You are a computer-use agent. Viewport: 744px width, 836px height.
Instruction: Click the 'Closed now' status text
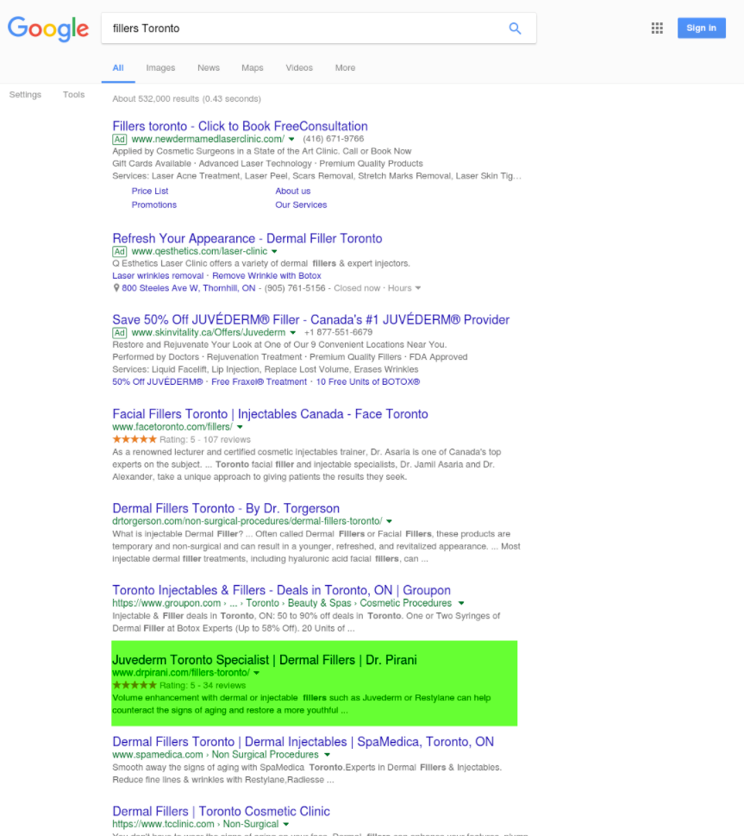[x=357, y=288]
